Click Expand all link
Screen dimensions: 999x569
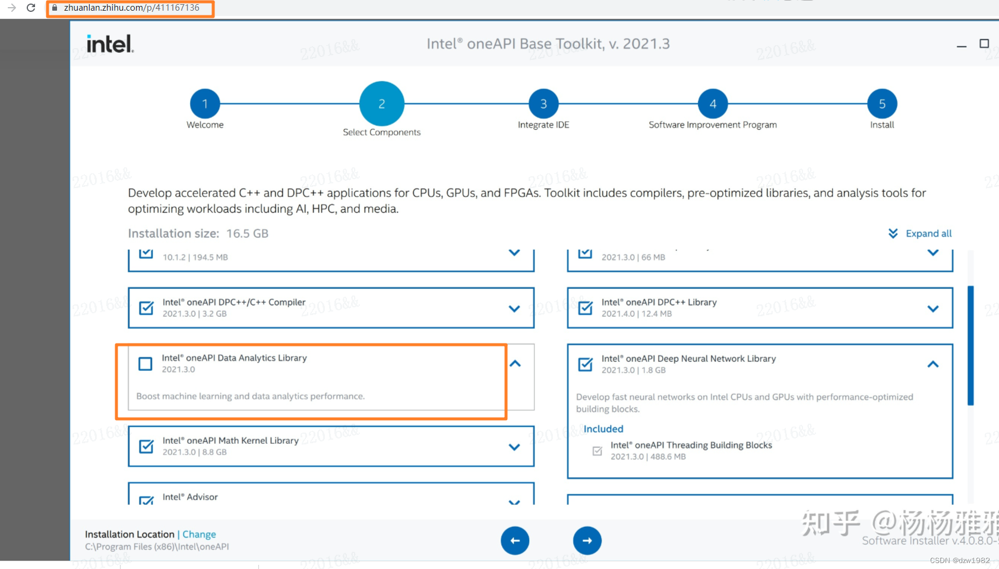click(928, 233)
